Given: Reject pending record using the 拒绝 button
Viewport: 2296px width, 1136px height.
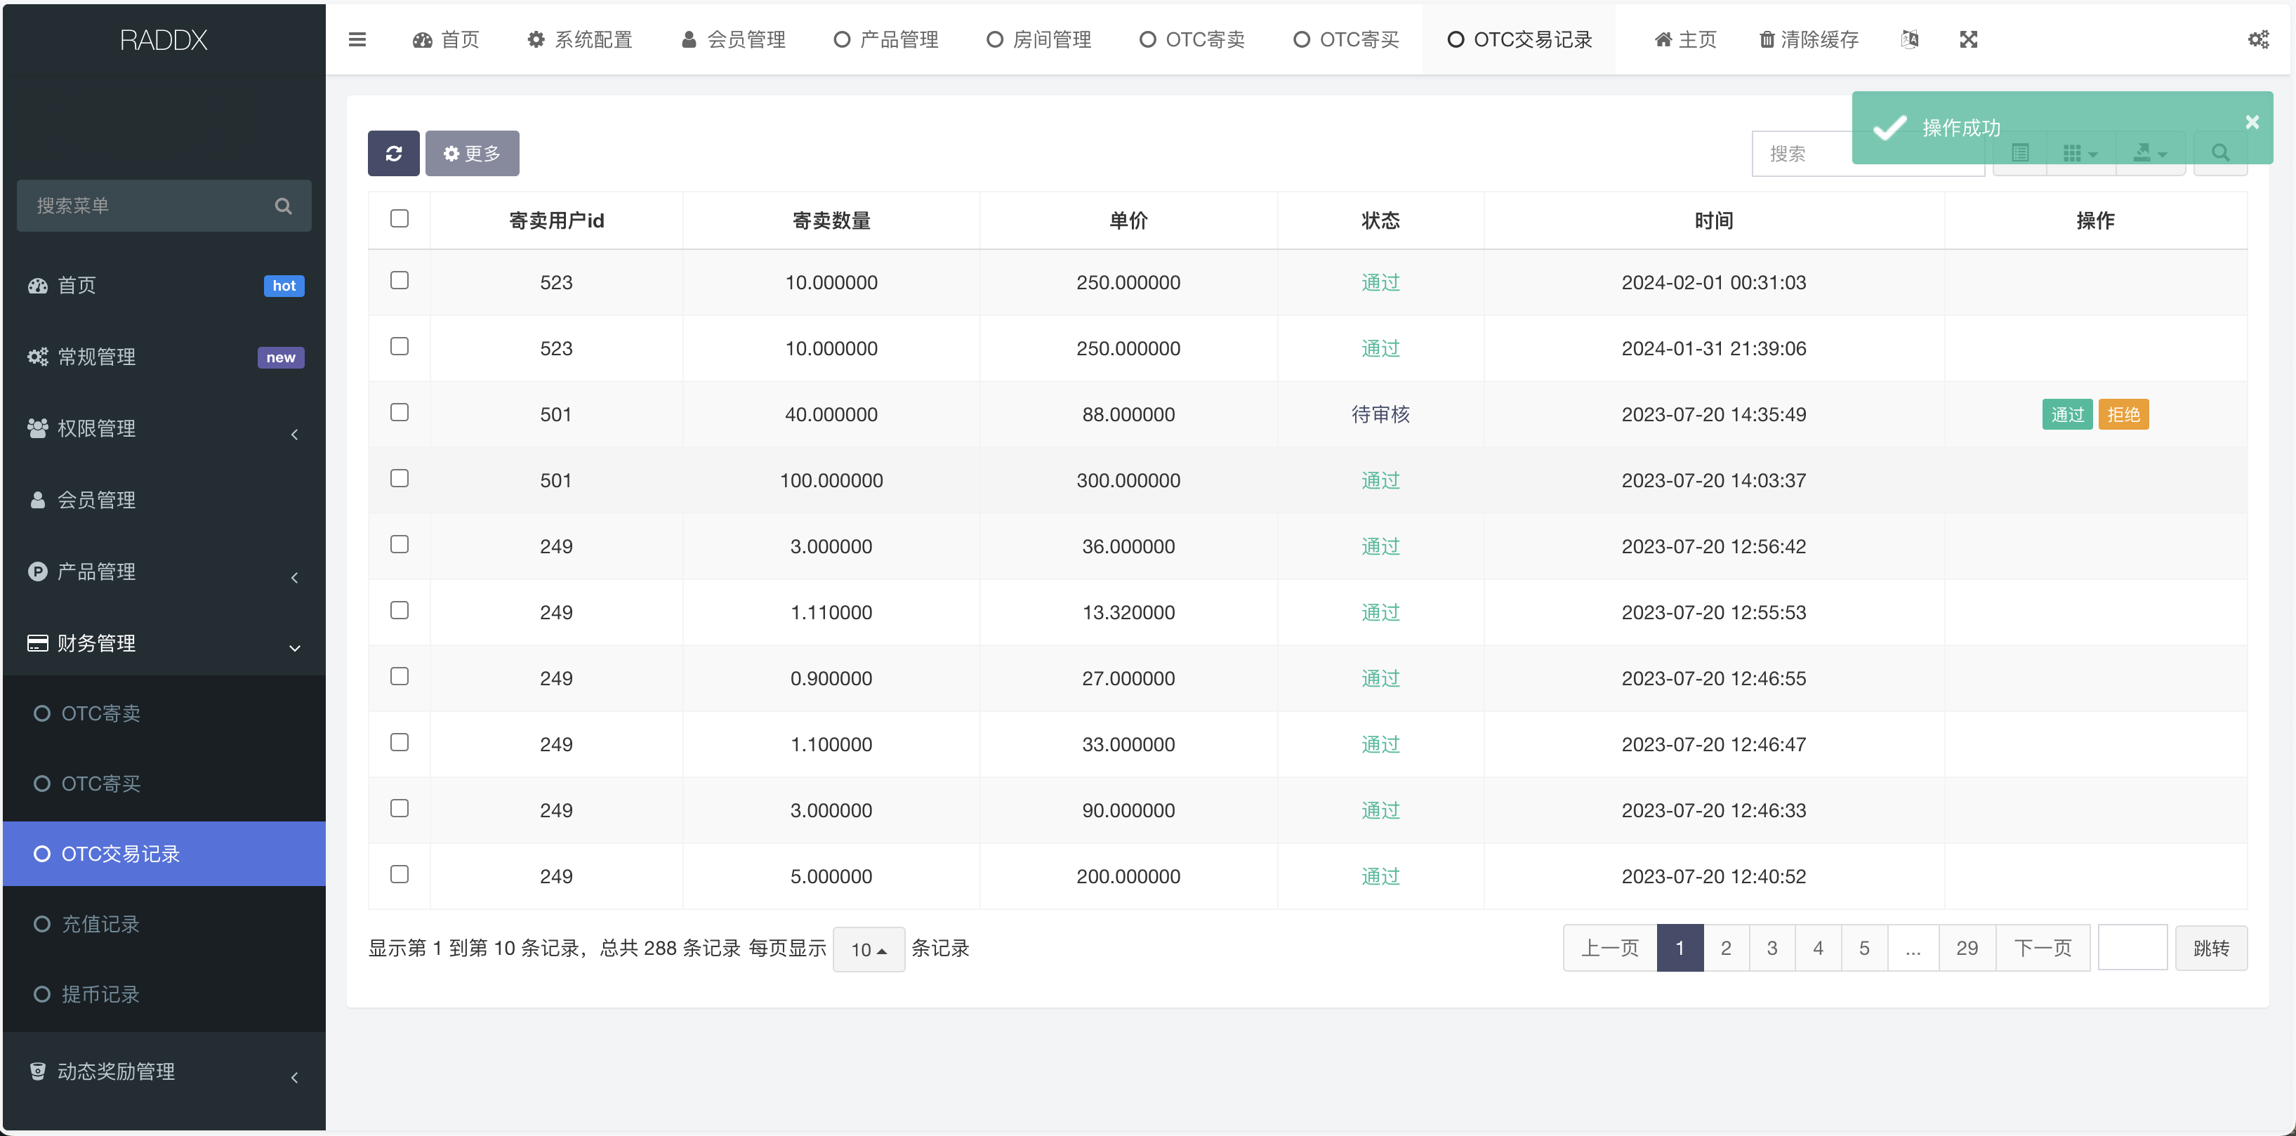Looking at the screenshot, I should [x=2124, y=414].
